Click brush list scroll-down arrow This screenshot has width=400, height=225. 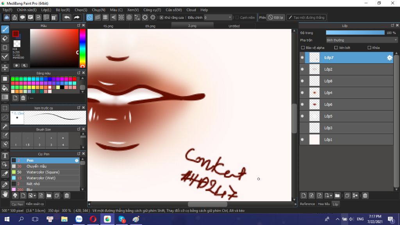(82, 189)
